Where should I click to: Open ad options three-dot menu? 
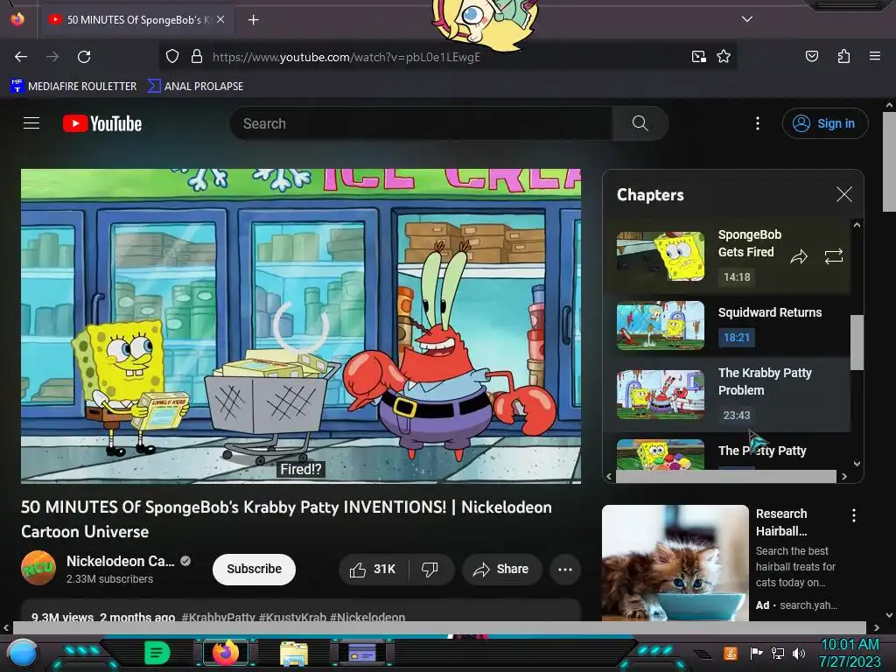[x=854, y=515]
